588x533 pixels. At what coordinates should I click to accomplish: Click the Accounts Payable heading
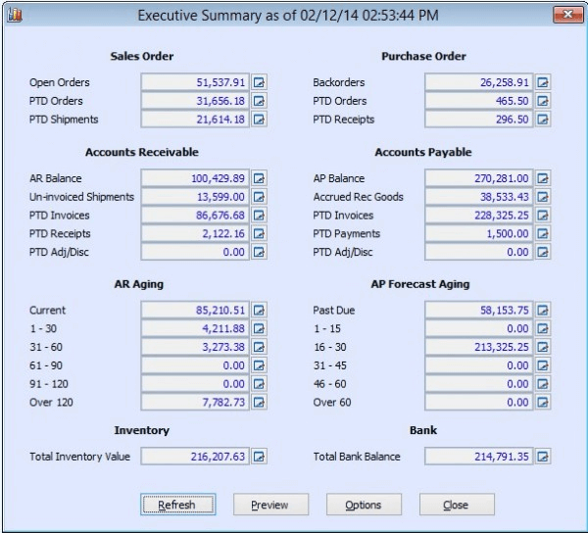tap(423, 152)
